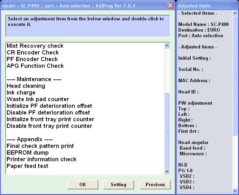Click Band feed label
Screen dimensions: 239x195
point(193,148)
